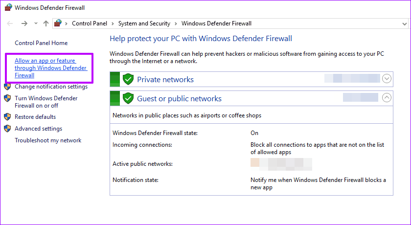Open Troubleshoot my network link
Screen dimensions: 411x225
(48, 140)
